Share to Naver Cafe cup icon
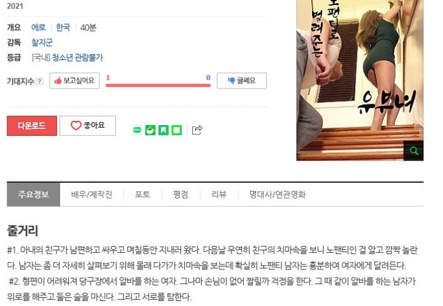Viewport: 443px width, 306px height. point(151,130)
